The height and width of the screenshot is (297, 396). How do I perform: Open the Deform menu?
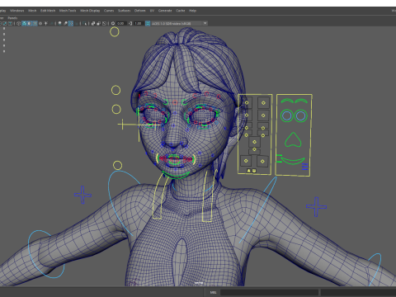(x=140, y=11)
